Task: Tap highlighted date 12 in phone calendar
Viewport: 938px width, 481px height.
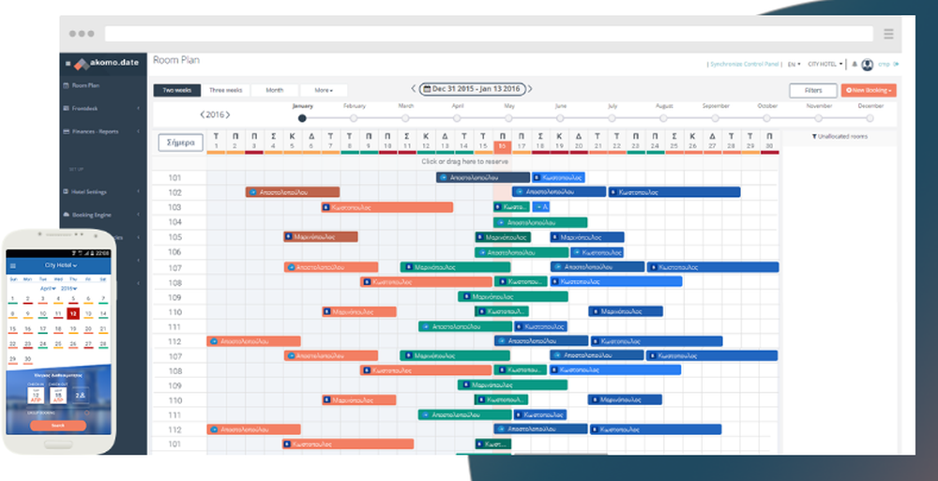Action: point(73,313)
